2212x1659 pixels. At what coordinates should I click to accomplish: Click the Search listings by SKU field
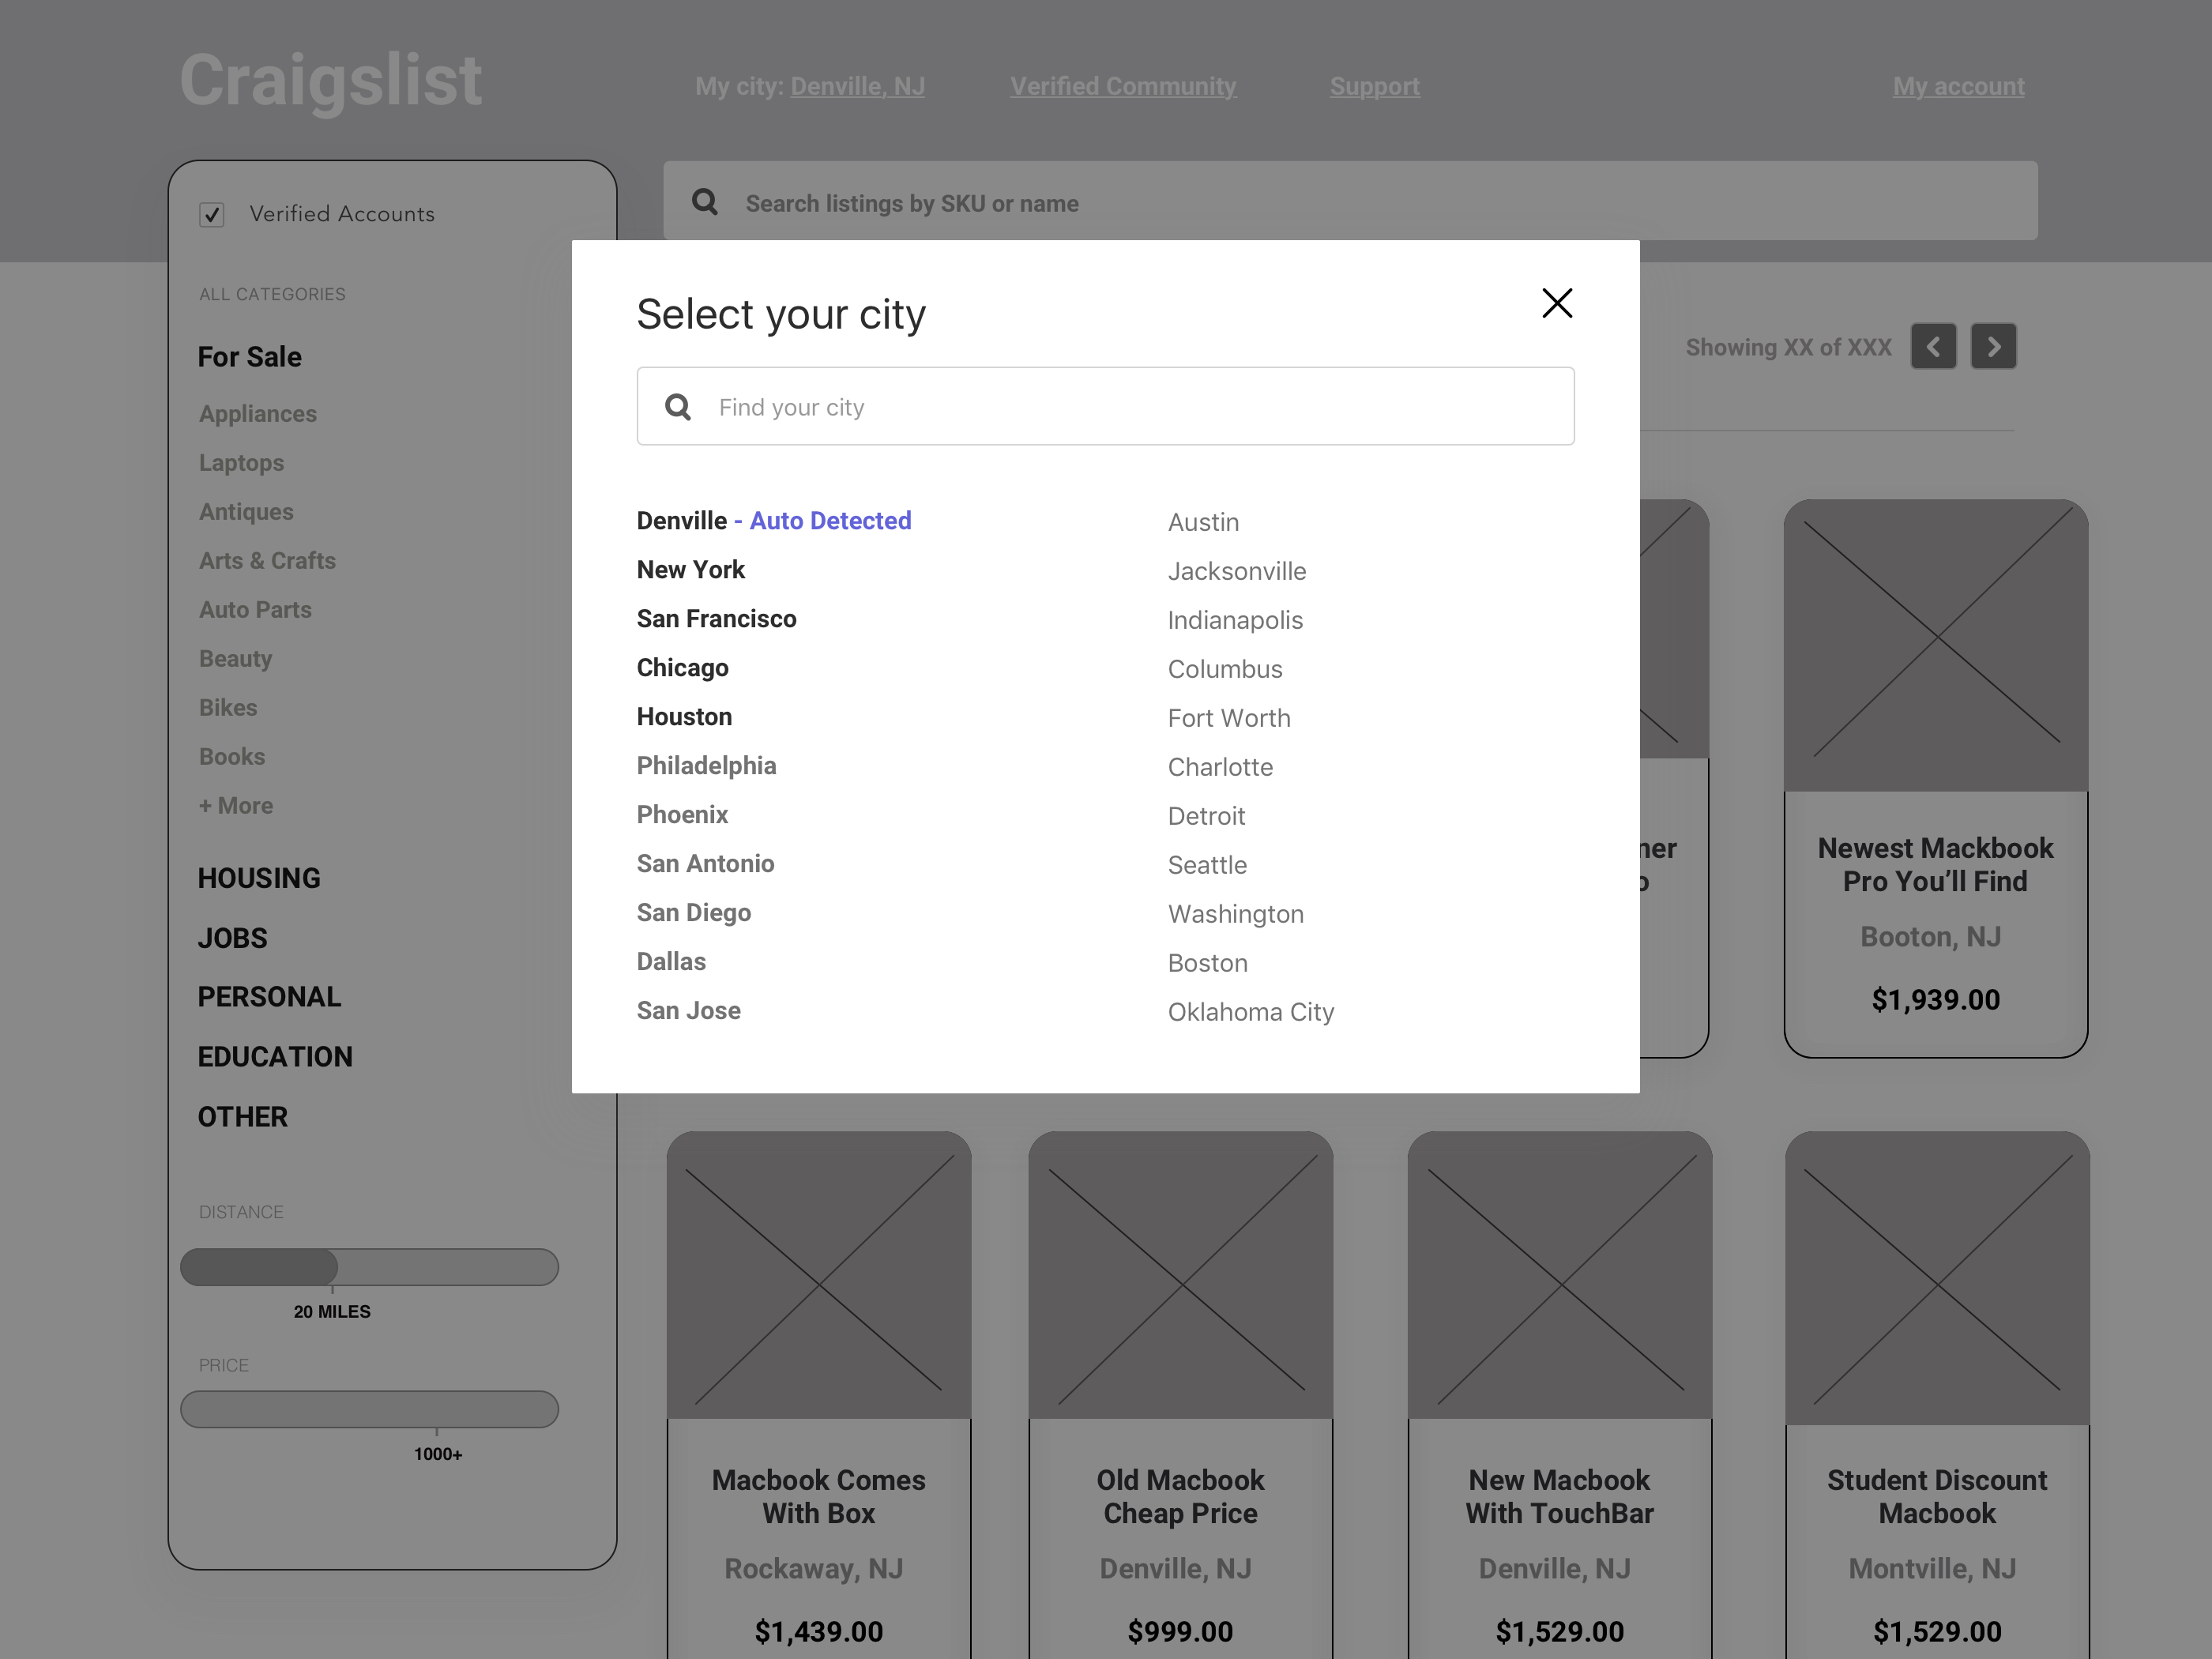pos(1350,201)
